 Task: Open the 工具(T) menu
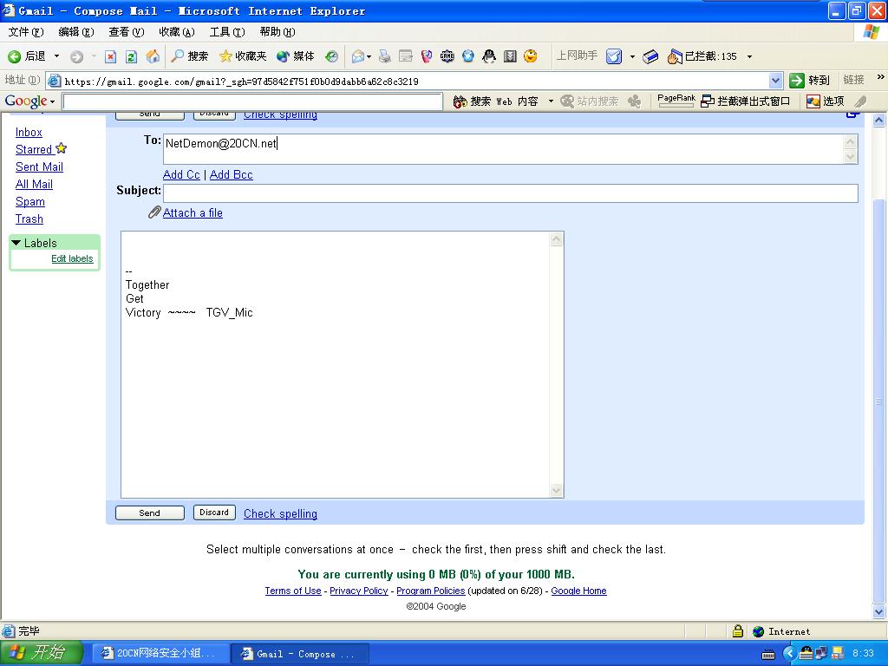click(227, 32)
